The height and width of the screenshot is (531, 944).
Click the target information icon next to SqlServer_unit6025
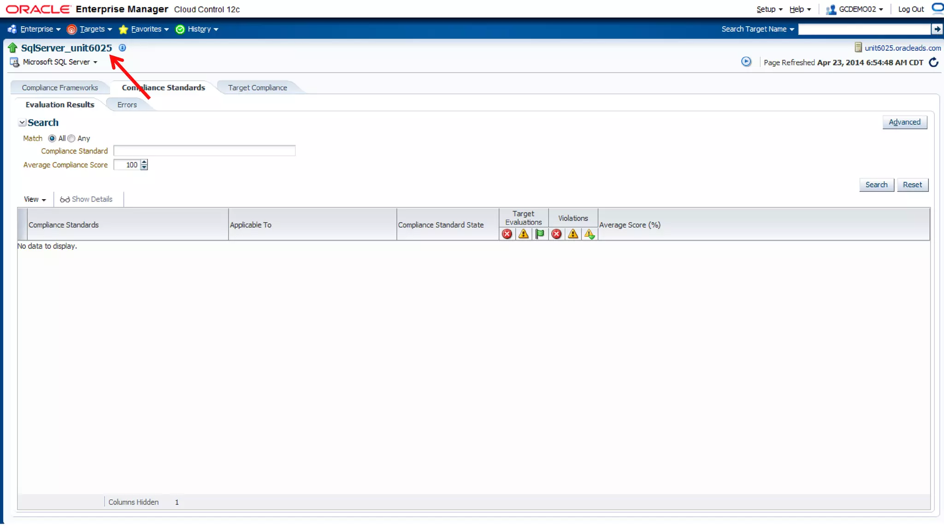click(122, 47)
